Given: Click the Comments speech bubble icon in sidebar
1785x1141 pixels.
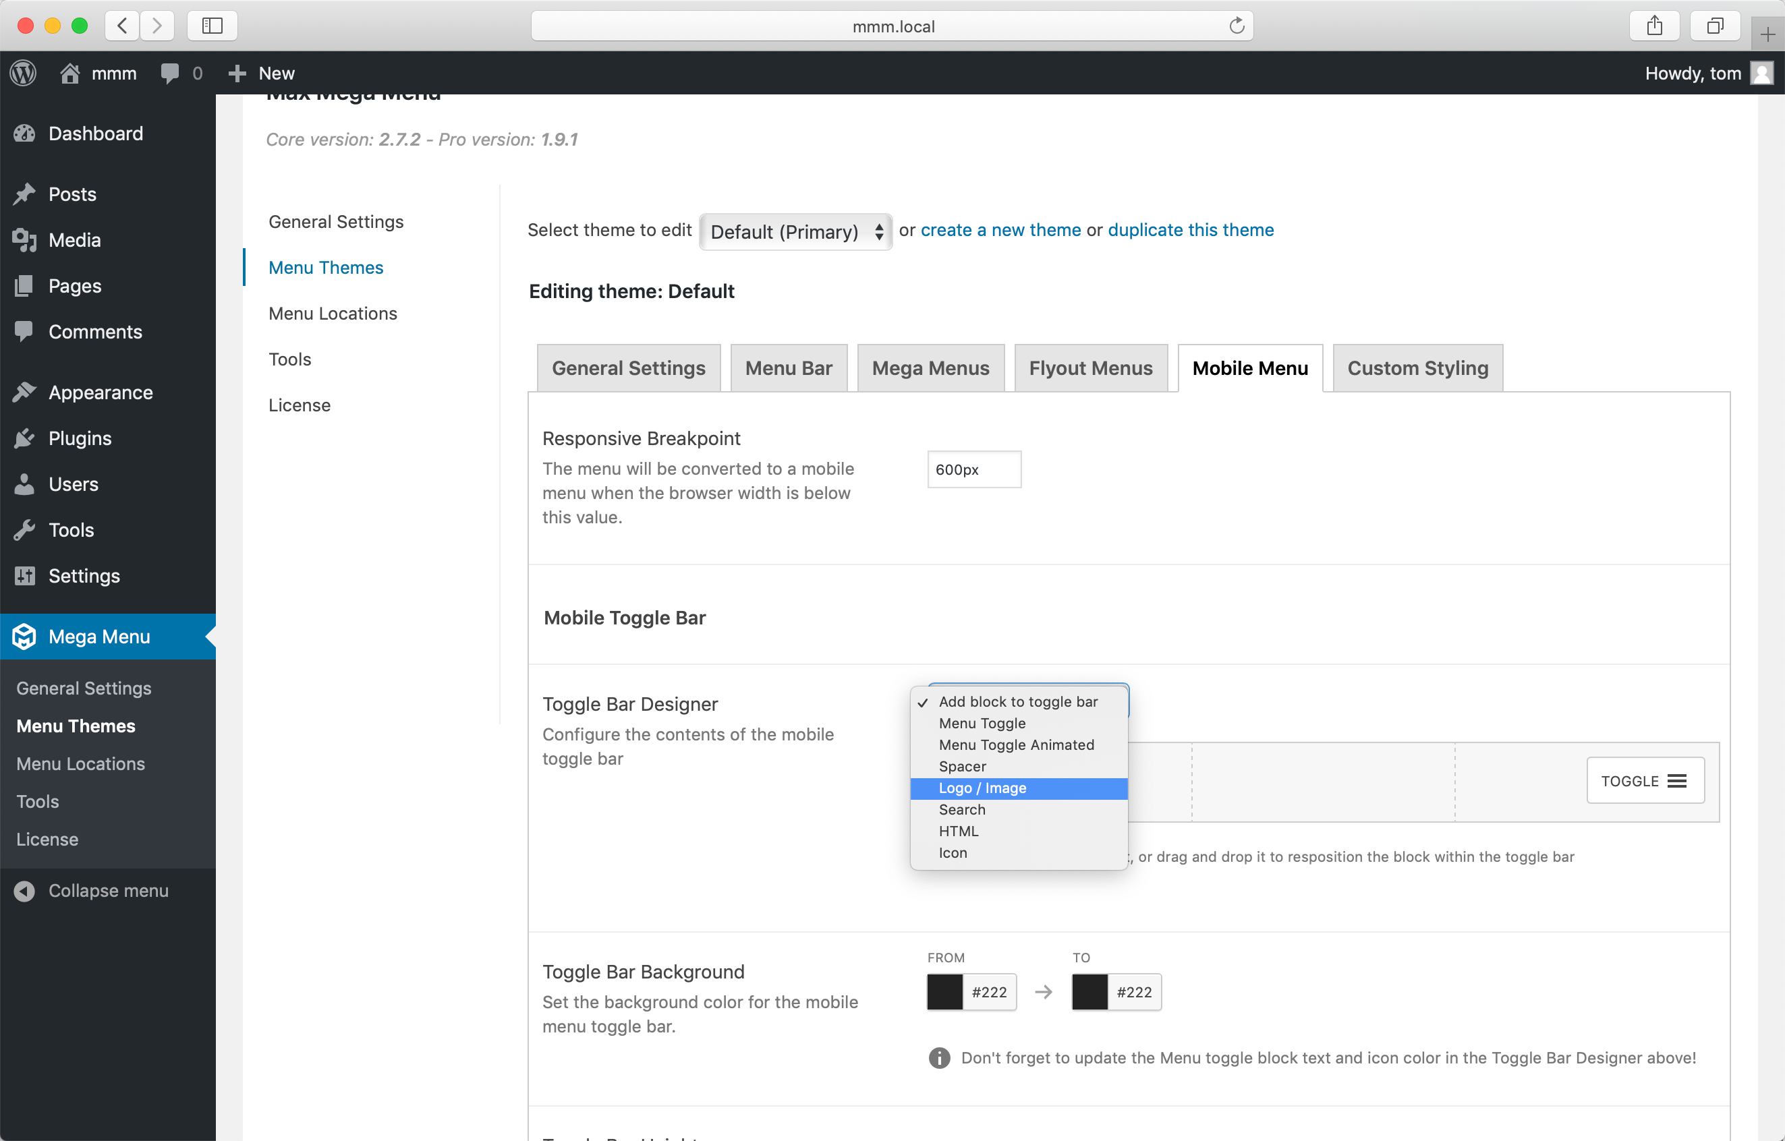Looking at the screenshot, I should (24, 332).
